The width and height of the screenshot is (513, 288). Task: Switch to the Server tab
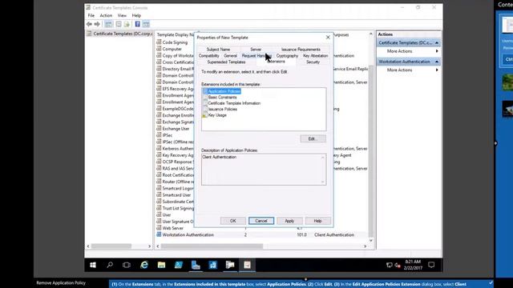click(x=256, y=50)
